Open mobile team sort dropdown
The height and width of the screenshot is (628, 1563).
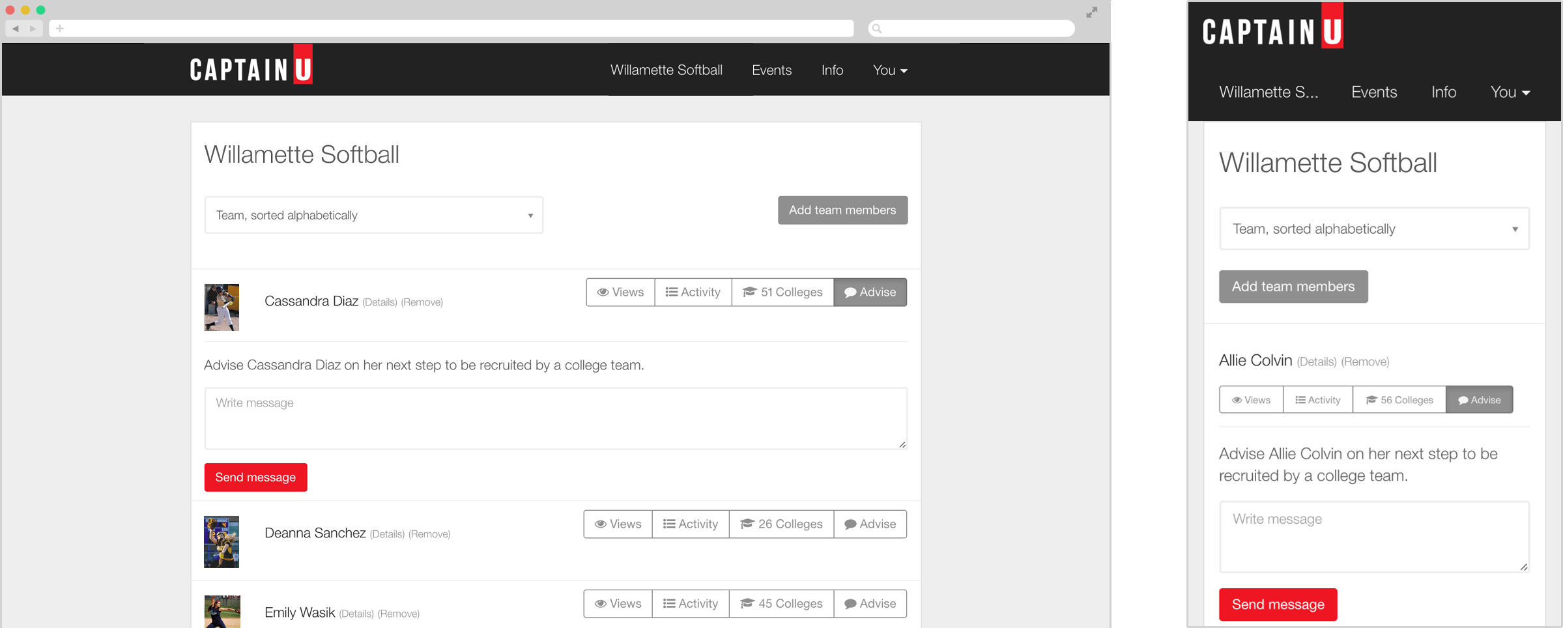pyautogui.click(x=1374, y=229)
